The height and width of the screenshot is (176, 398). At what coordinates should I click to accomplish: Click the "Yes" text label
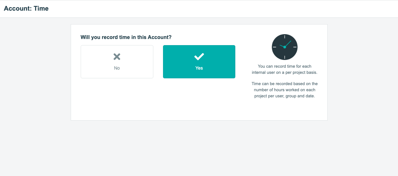tap(199, 68)
